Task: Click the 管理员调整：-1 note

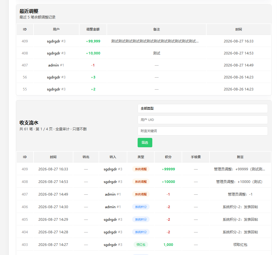Action: click(240, 194)
